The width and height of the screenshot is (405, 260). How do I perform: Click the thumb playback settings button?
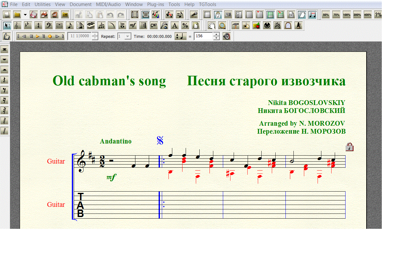coord(7,36)
